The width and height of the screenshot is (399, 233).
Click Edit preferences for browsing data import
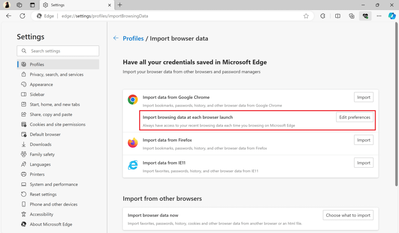354,117
